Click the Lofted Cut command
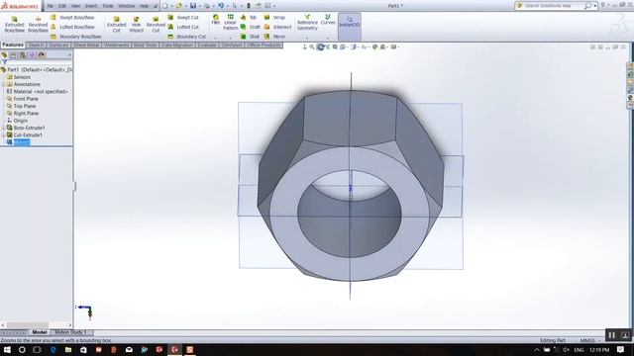Screen dimensions: 634x356 coord(183,27)
